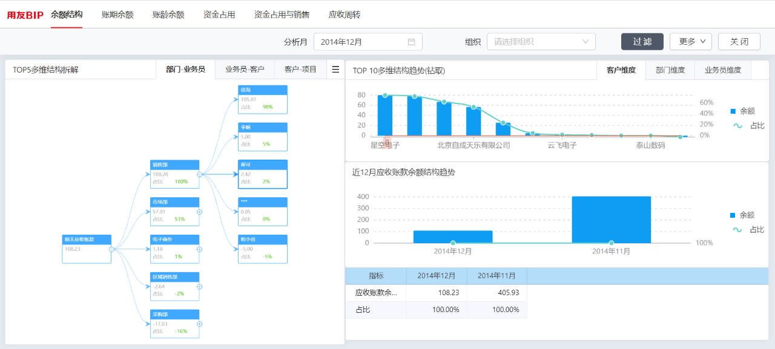Expand the 市场部 node
The image size is (775, 349).
(200, 212)
